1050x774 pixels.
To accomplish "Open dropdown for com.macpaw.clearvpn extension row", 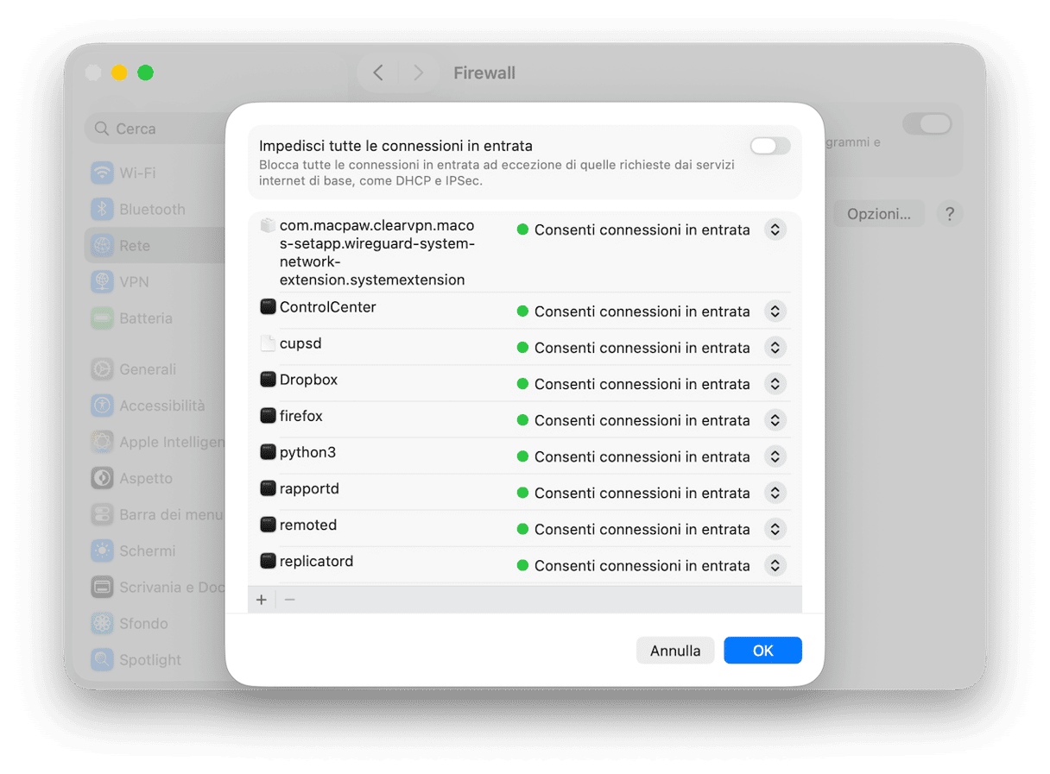I will tap(775, 230).
